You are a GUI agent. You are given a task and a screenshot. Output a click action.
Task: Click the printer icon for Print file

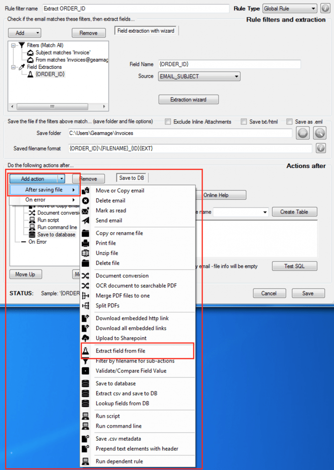tap(85, 243)
